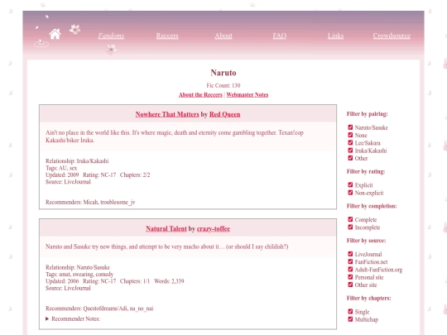The height and width of the screenshot is (335, 447).
Task: Follow the Webmaster Notes link
Action: click(x=248, y=95)
